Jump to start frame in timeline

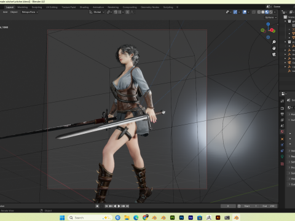106,206
